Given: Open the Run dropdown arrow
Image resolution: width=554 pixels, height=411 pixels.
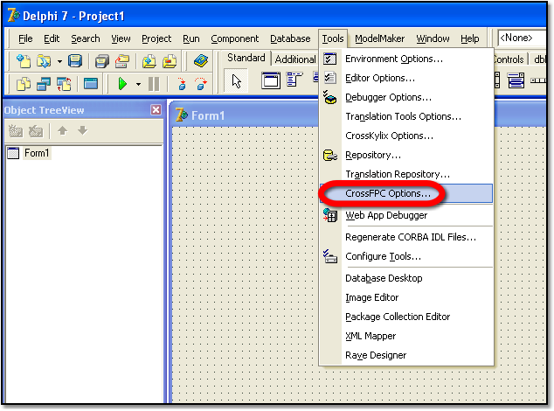Looking at the screenshot, I should pyautogui.click(x=138, y=84).
